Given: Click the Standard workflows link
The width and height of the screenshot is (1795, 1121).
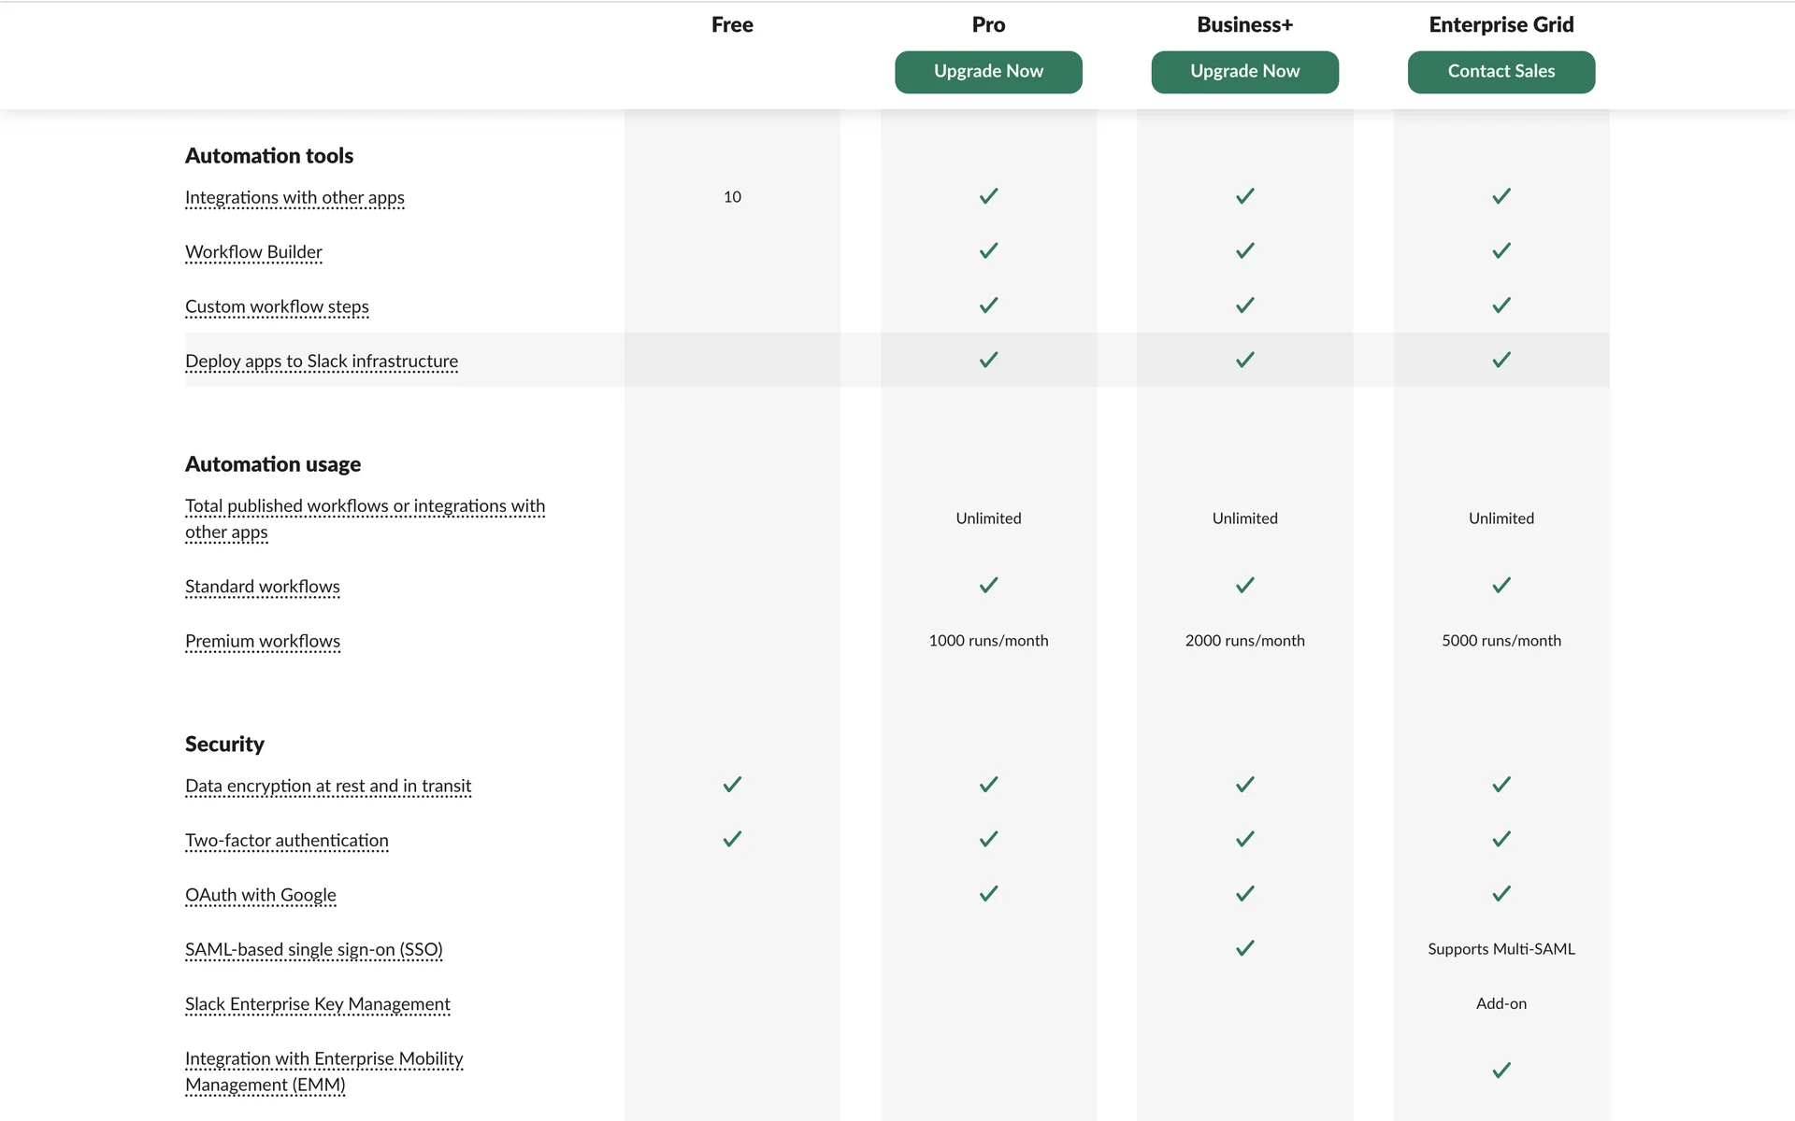Looking at the screenshot, I should [263, 587].
